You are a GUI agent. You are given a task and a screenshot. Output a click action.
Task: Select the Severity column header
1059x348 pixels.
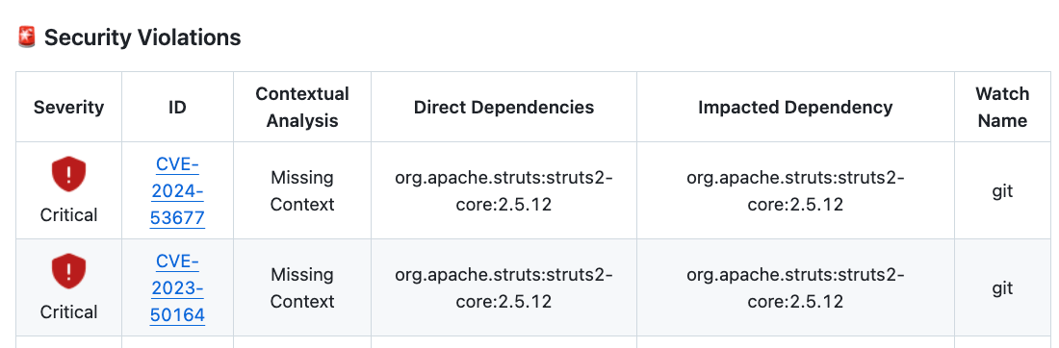point(69,108)
